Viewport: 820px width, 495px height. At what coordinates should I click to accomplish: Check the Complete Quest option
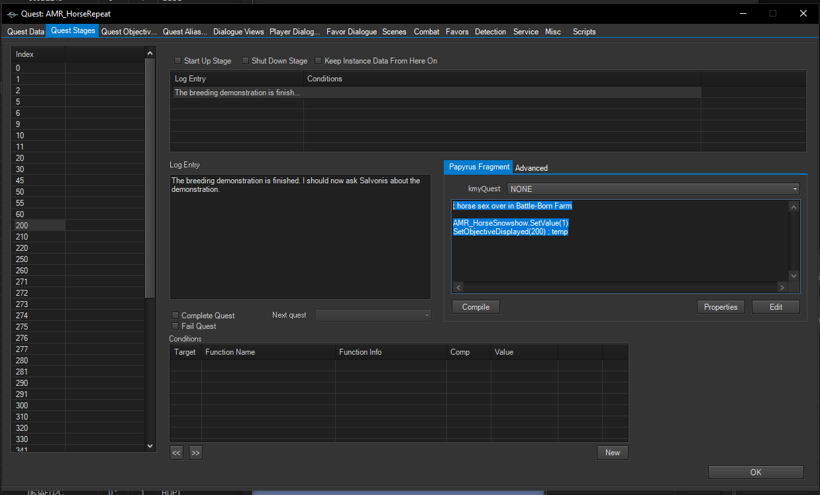tap(175, 316)
